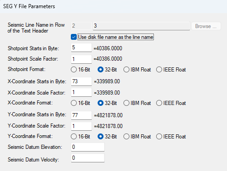Click the seismic line name text field
This screenshot has height=171, width=227.
141,26
